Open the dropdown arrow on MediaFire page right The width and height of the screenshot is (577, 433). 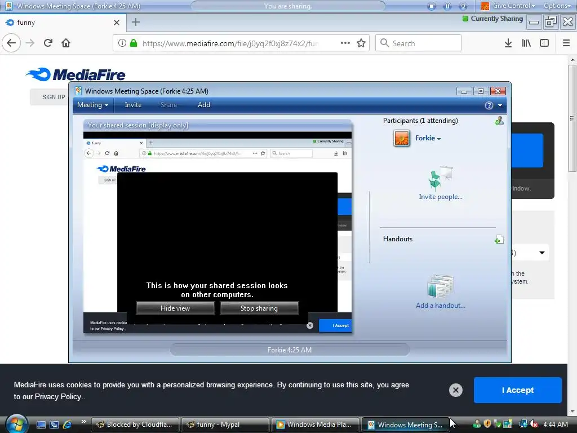click(542, 253)
